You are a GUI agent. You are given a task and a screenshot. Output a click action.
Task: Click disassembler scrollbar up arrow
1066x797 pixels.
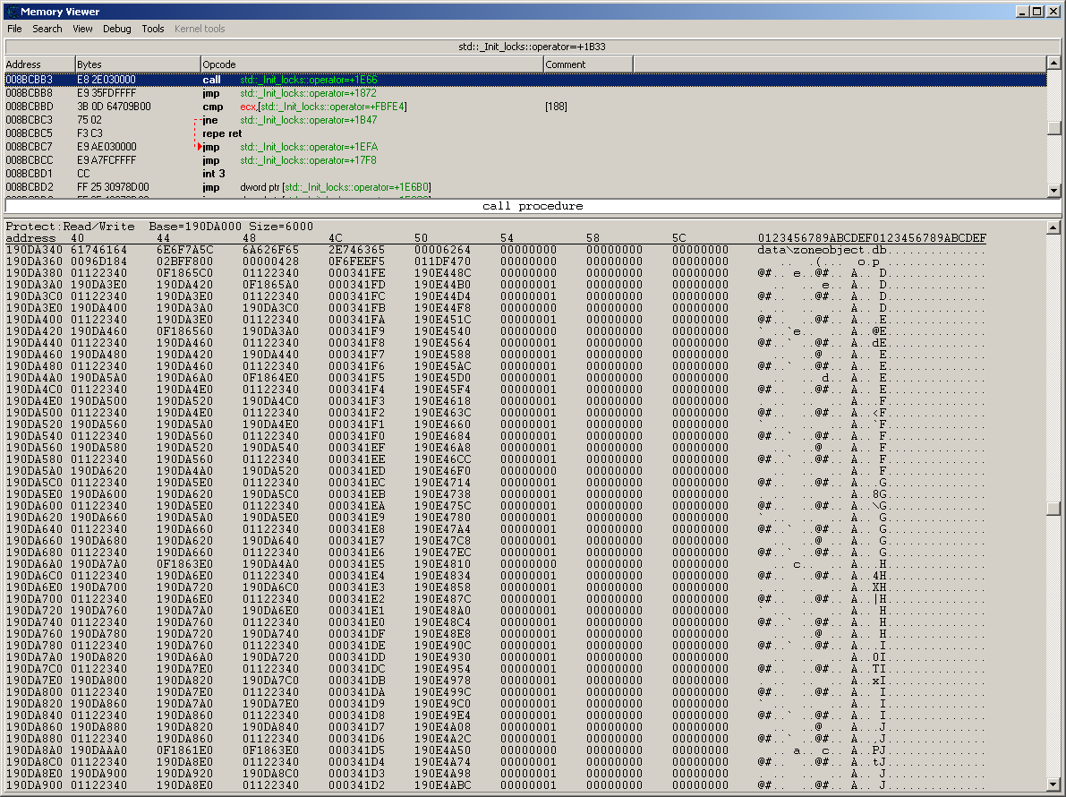click(x=1053, y=63)
